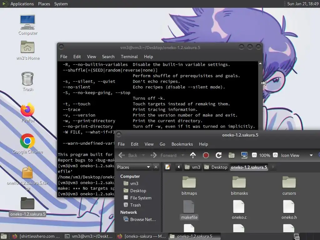Go to the Home folder via toolbar
Image resolution: width=320 pixels, height=240 pixels.
(x=232, y=155)
